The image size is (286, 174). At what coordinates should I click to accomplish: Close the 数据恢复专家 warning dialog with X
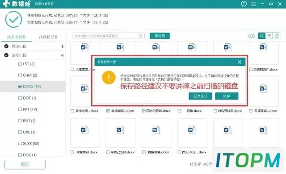(240, 62)
